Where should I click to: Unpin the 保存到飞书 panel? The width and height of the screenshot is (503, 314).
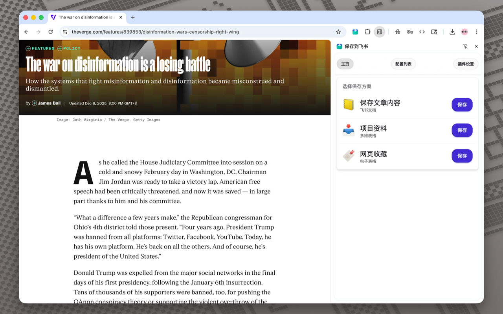pyautogui.click(x=465, y=46)
